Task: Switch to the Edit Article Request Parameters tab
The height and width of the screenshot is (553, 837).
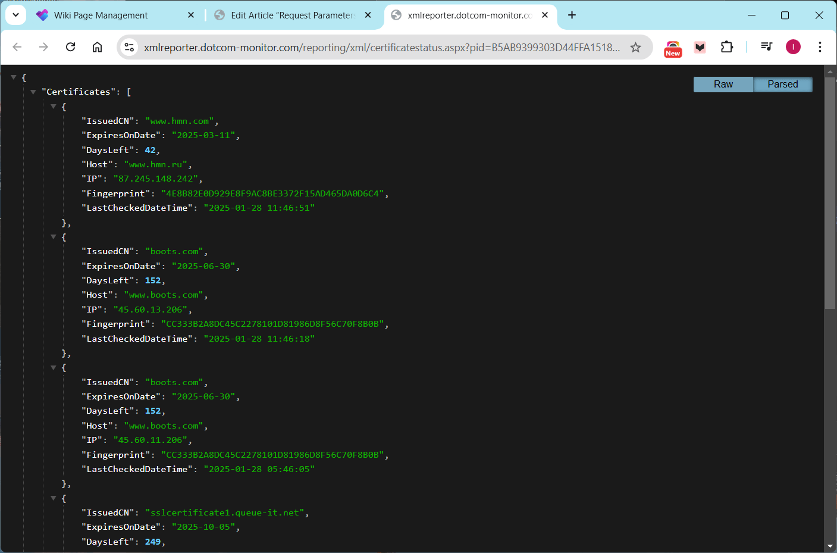Action: (292, 15)
